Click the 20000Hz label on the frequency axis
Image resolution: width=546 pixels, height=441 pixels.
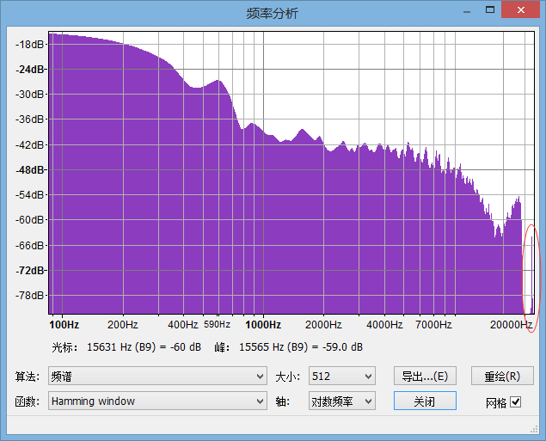coord(511,325)
